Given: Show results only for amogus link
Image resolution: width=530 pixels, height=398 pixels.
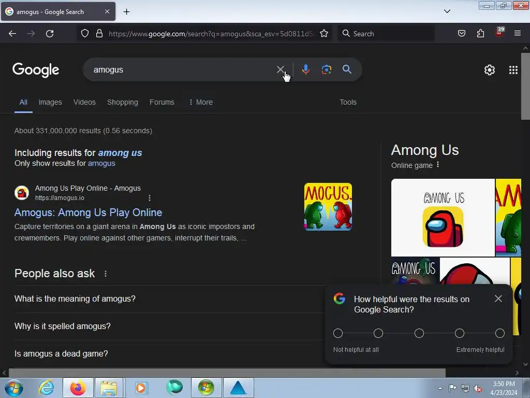Looking at the screenshot, I should (101, 163).
